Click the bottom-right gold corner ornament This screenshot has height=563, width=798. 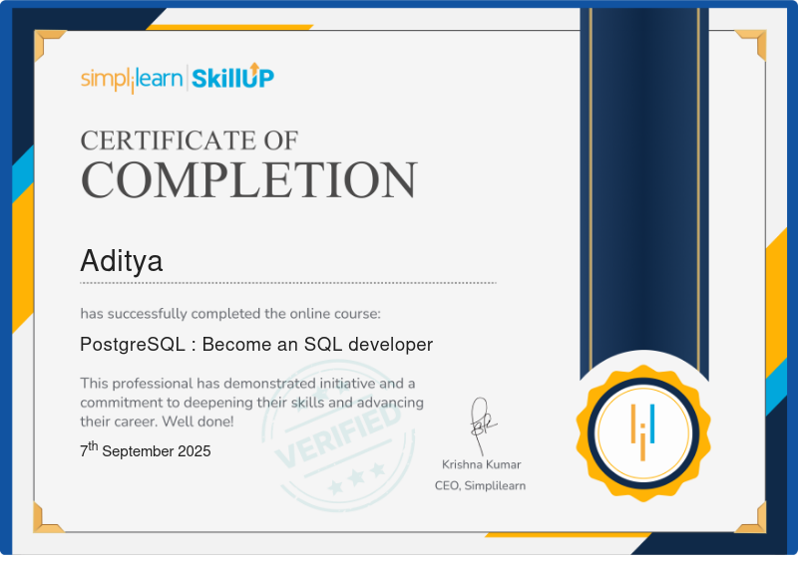tap(750, 518)
